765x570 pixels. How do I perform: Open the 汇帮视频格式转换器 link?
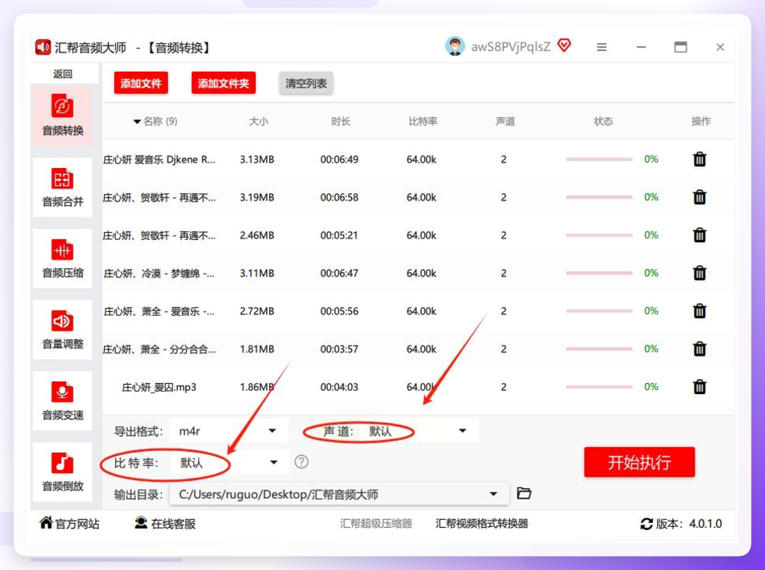pos(482,524)
